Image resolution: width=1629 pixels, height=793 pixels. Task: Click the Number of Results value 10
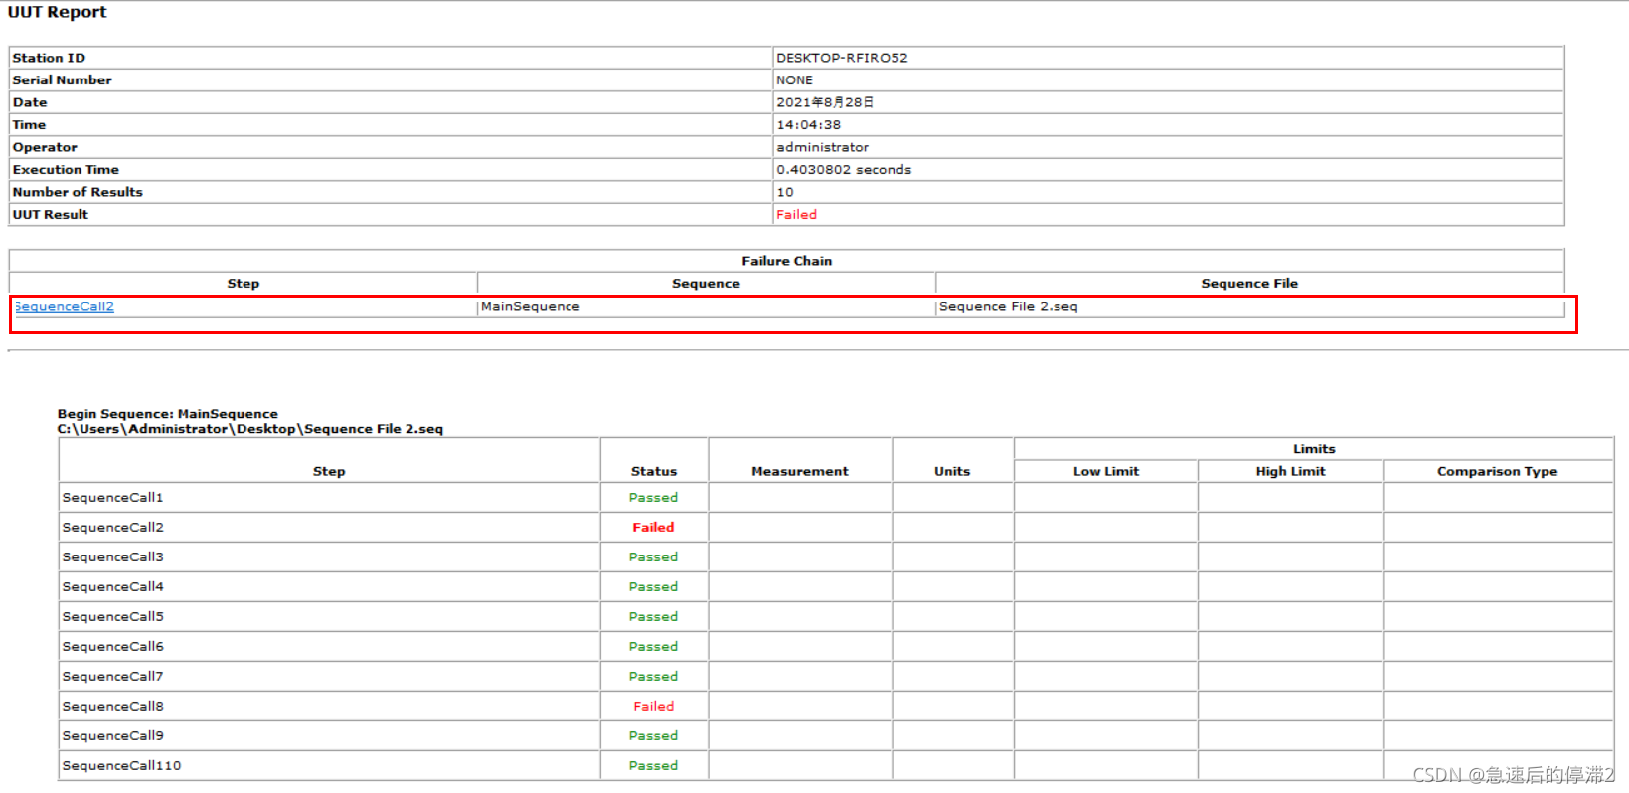785,192
